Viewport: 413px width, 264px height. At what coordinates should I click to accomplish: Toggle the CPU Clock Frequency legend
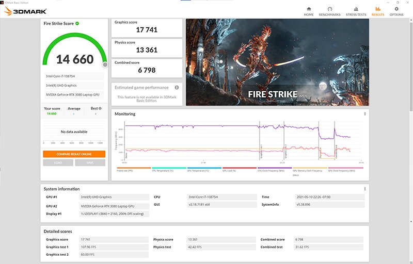coord(275,169)
